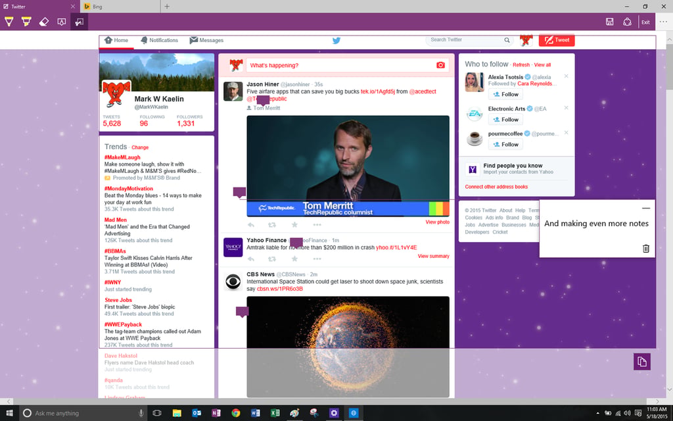Select the Highlighter tool
Screen dimensions: 673x421
coord(26,22)
